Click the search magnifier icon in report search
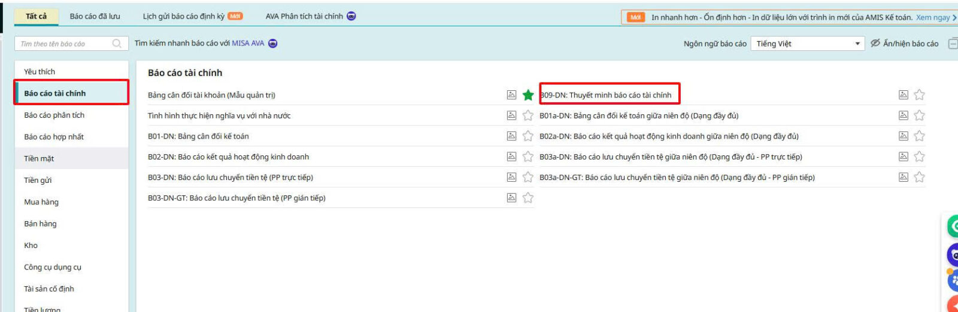 (117, 44)
